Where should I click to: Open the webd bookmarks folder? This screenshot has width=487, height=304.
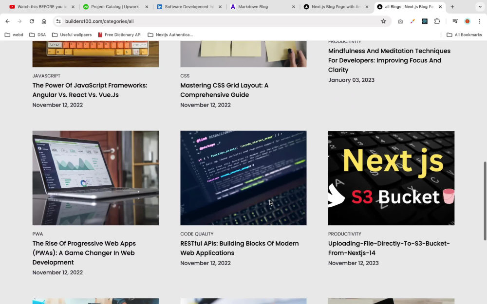14,35
